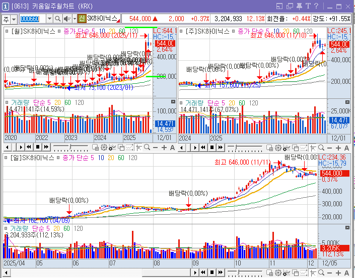Click the 회전율 label in header
This screenshot has width=355, height=278.
[277, 19]
